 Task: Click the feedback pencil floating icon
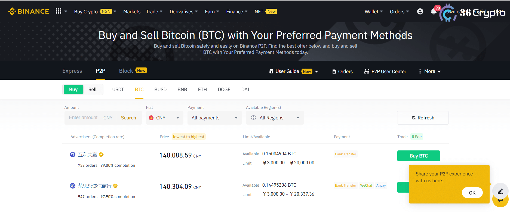[x=500, y=191]
